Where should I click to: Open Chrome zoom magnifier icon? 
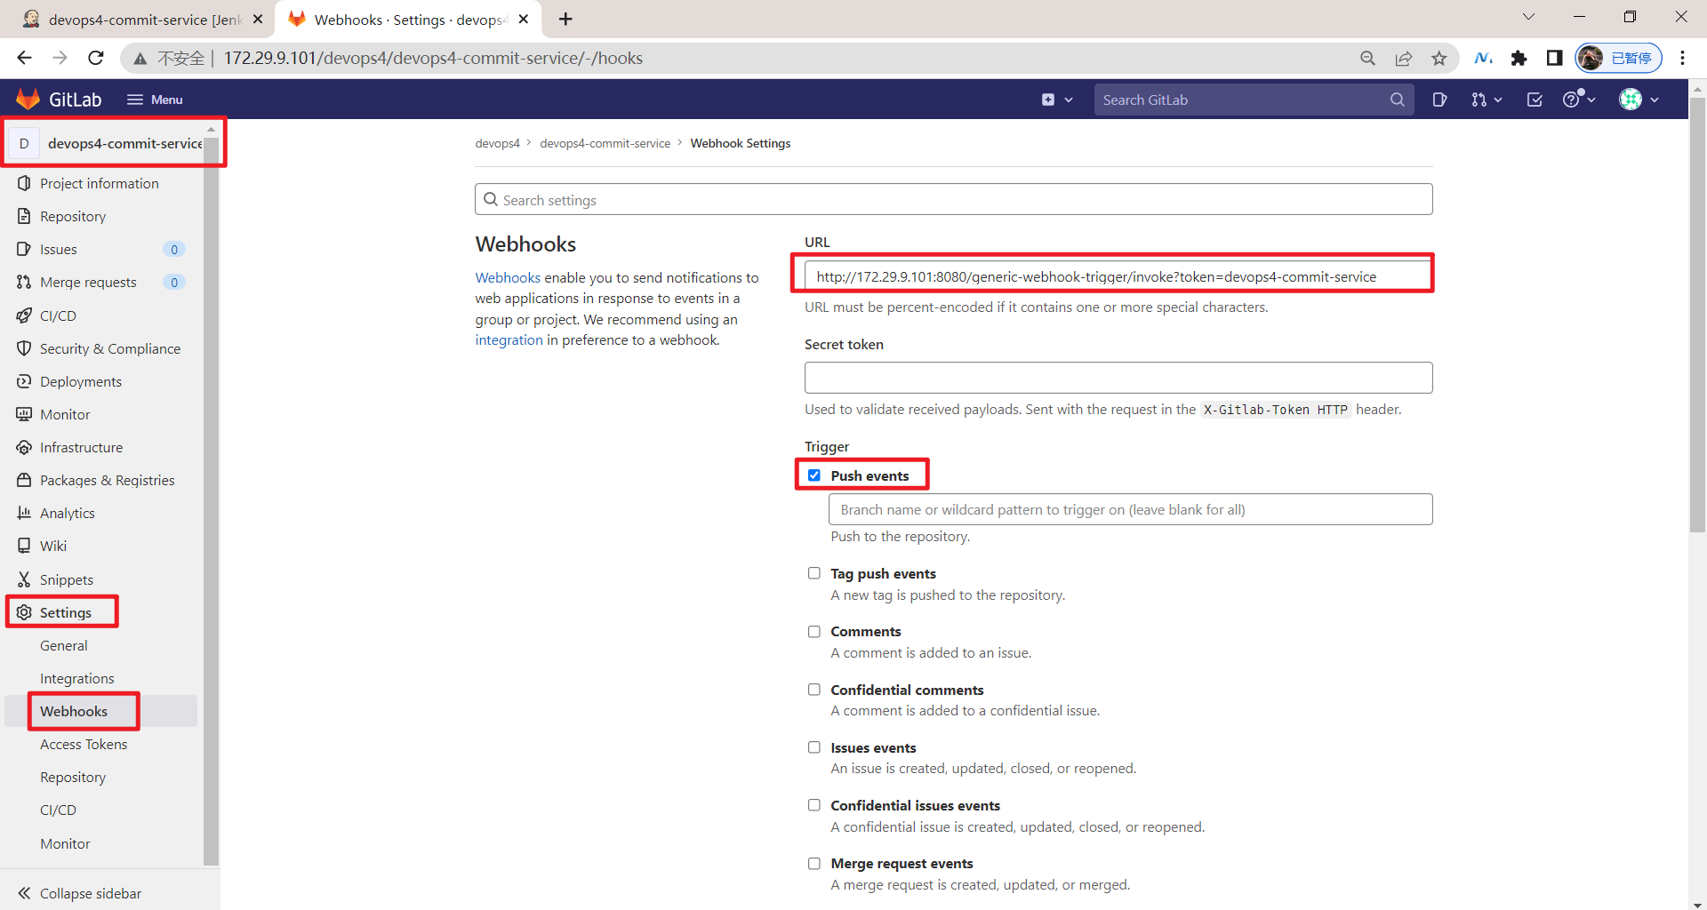1367,58
